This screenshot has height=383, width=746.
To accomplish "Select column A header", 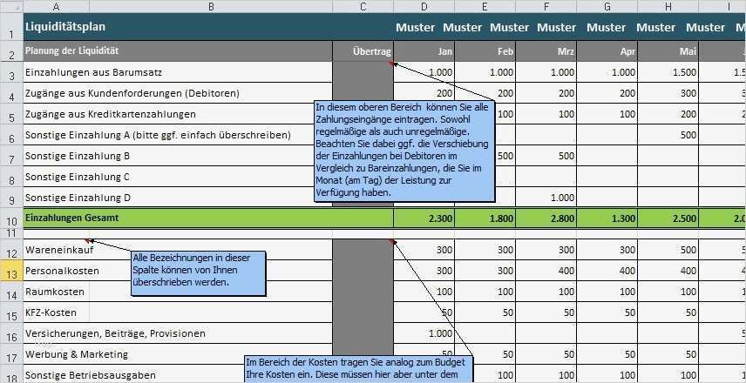I will point(56,6).
